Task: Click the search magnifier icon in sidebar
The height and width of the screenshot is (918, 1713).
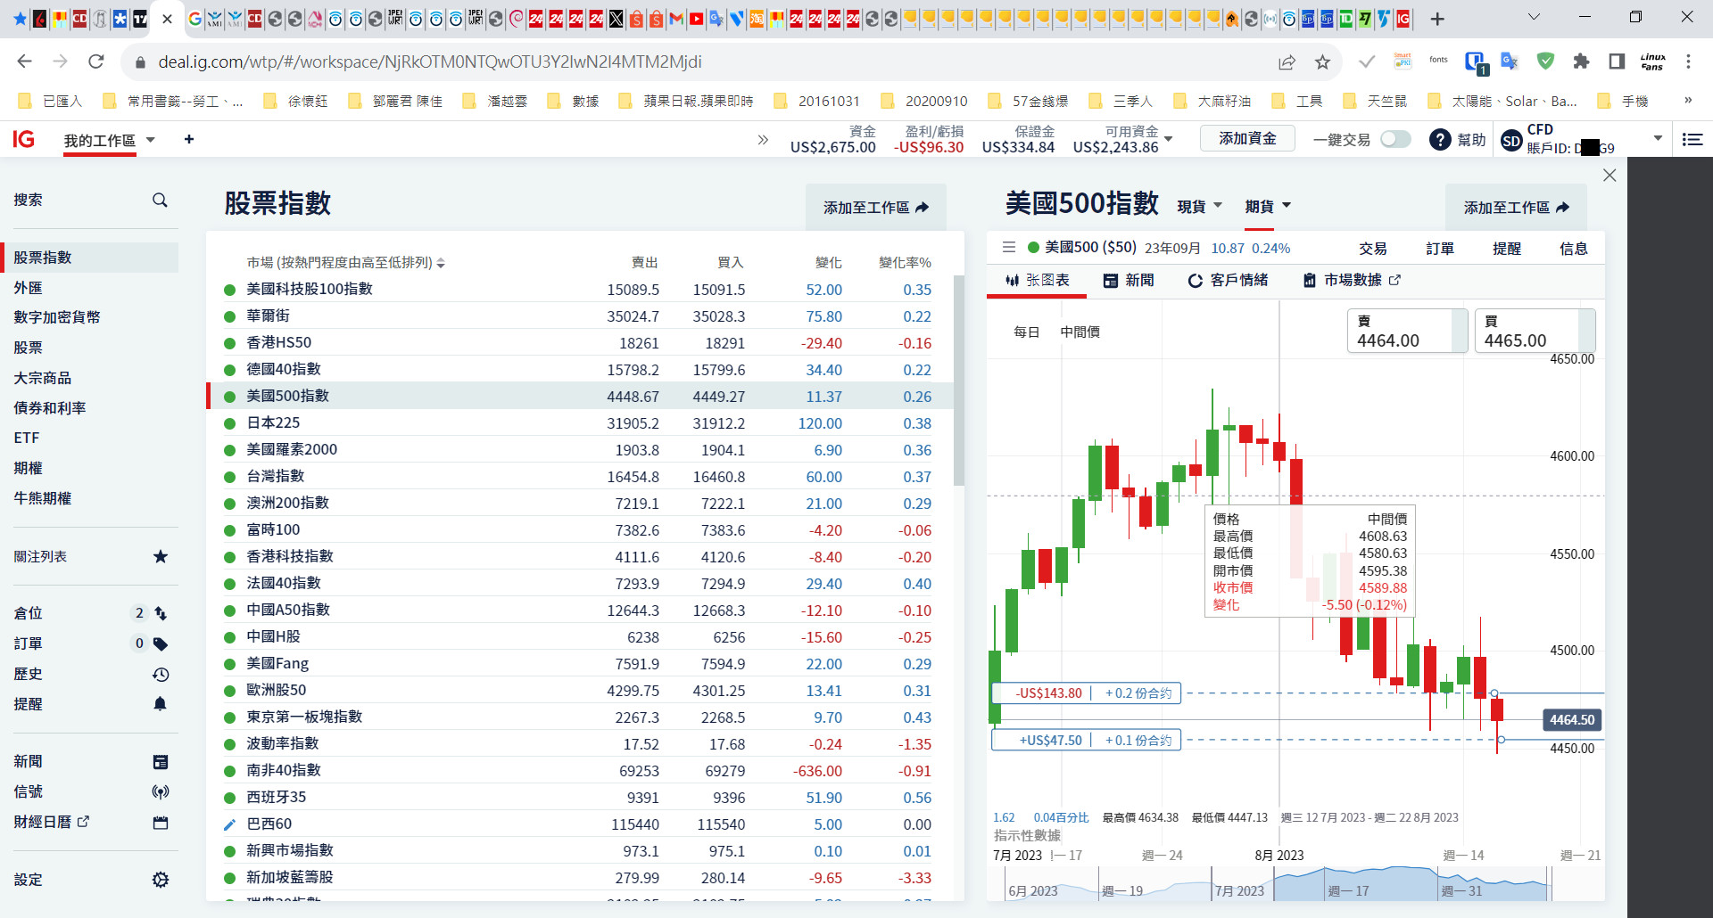Action: [160, 201]
